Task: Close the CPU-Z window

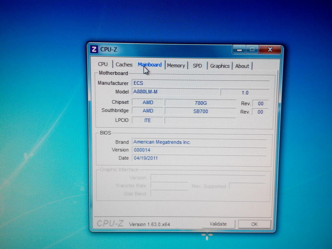Action: coord(270,50)
